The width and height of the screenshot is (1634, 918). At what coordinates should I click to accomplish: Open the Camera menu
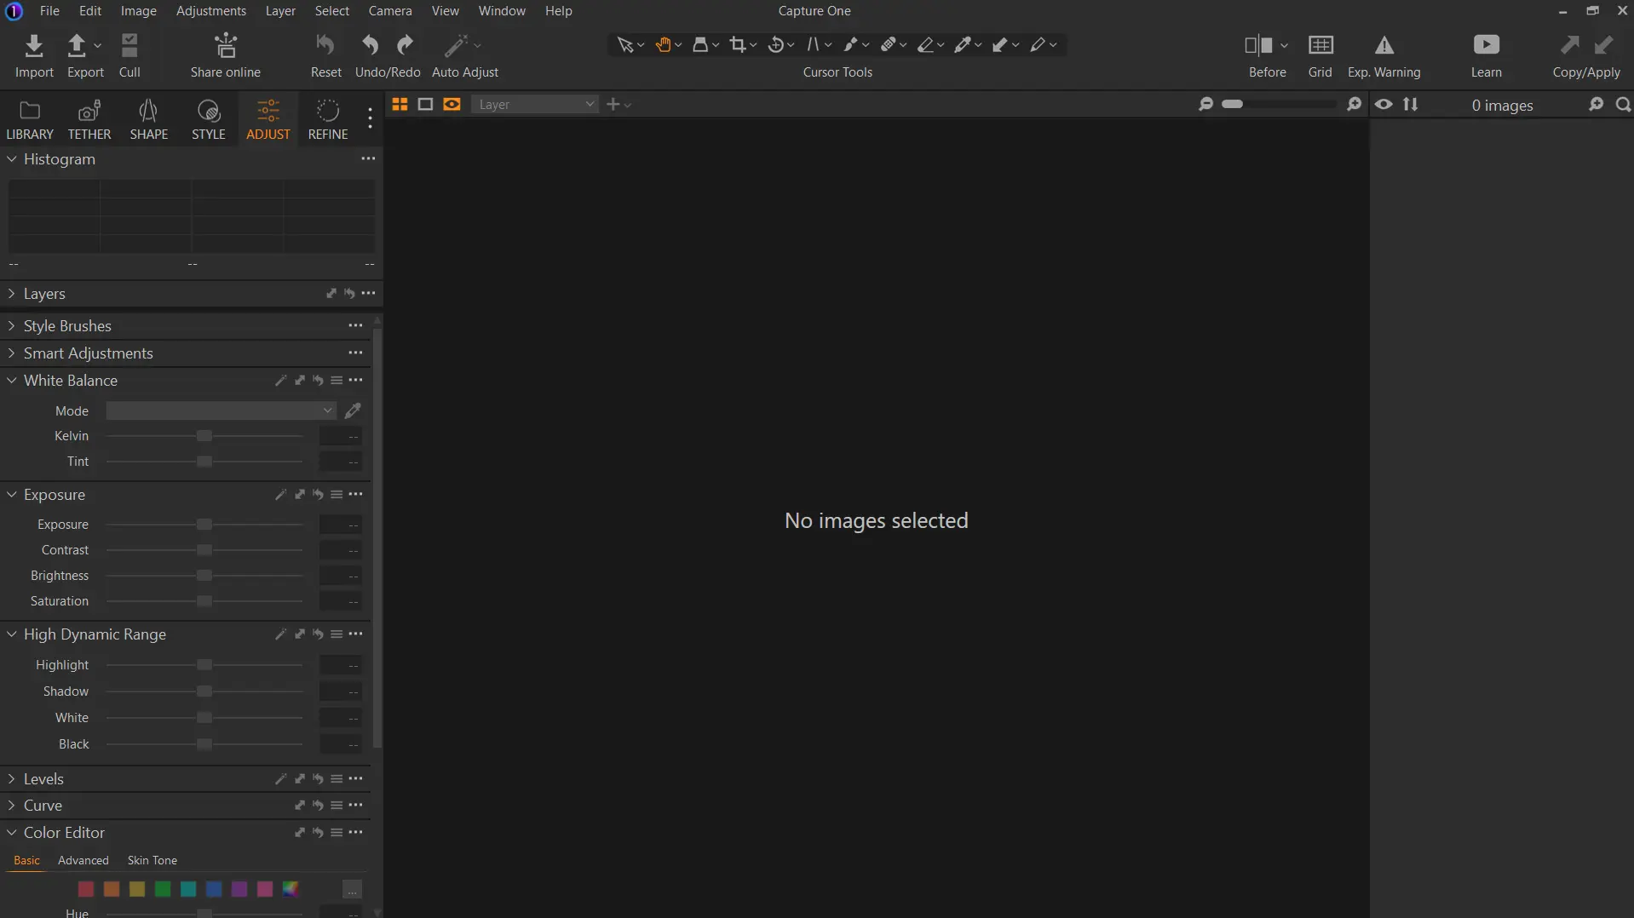point(390,11)
